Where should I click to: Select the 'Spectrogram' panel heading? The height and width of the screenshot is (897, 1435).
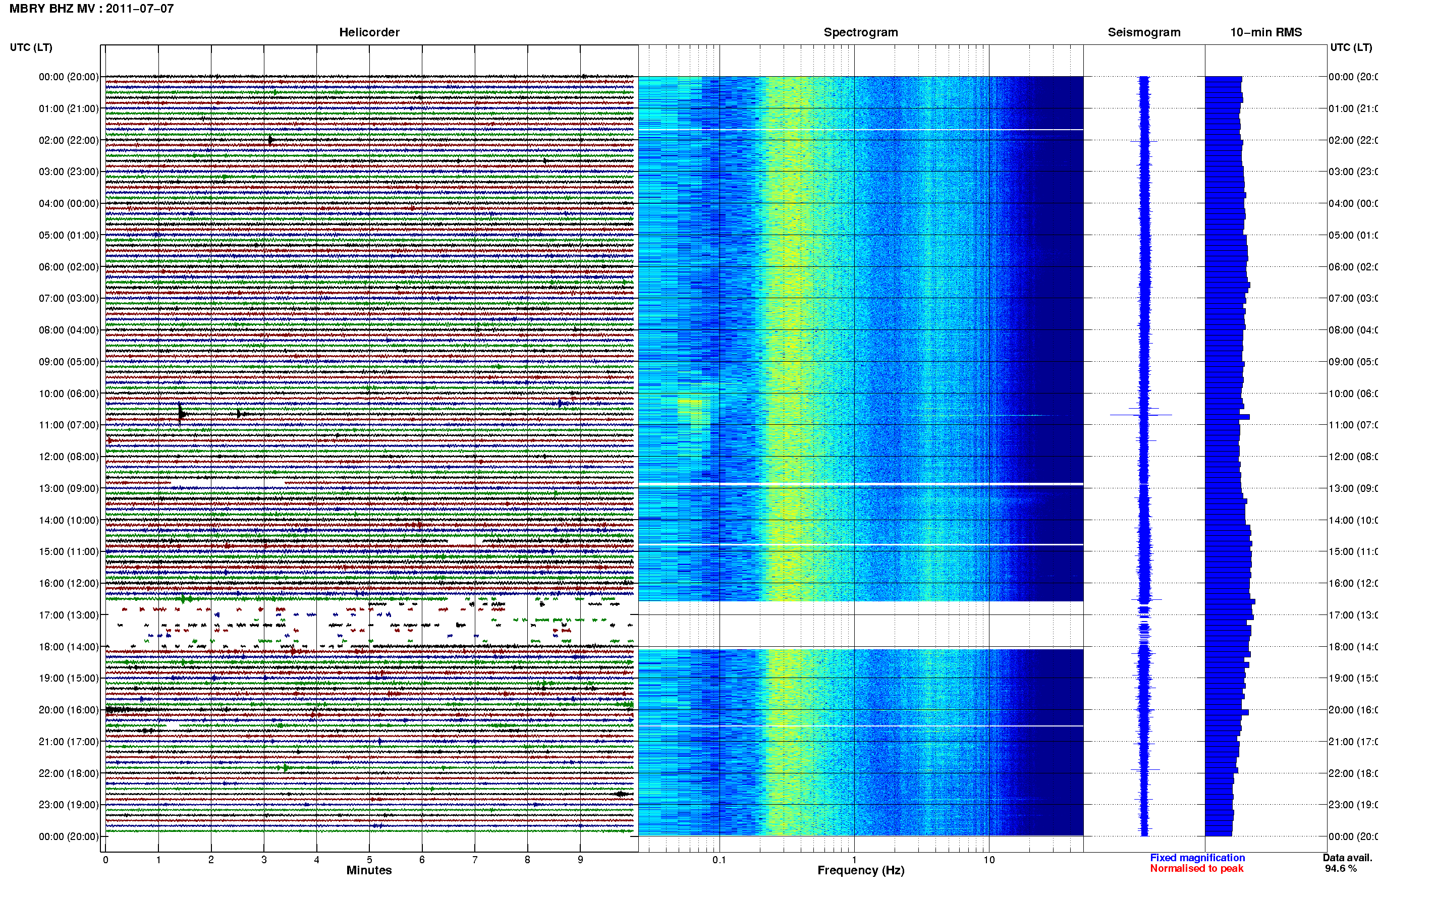click(861, 32)
